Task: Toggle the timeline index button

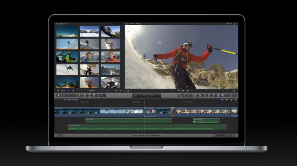Action: (60, 136)
